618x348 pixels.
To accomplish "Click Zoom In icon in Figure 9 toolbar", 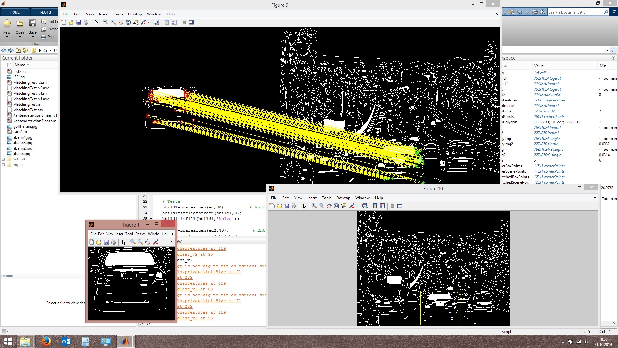I will pyautogui.click(x=106, y=22).
